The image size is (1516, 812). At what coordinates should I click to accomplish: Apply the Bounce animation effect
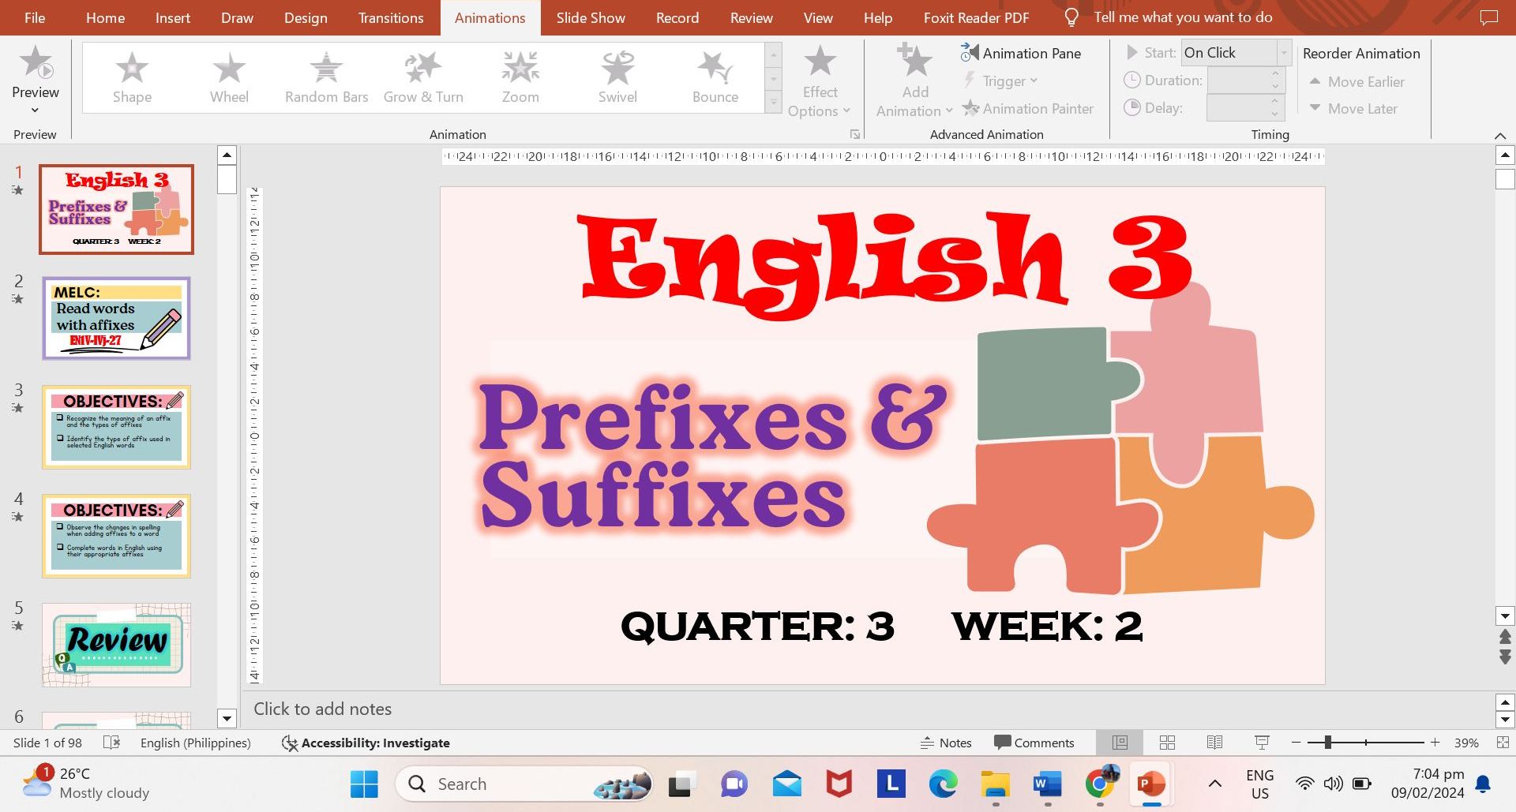coord(715,78)
